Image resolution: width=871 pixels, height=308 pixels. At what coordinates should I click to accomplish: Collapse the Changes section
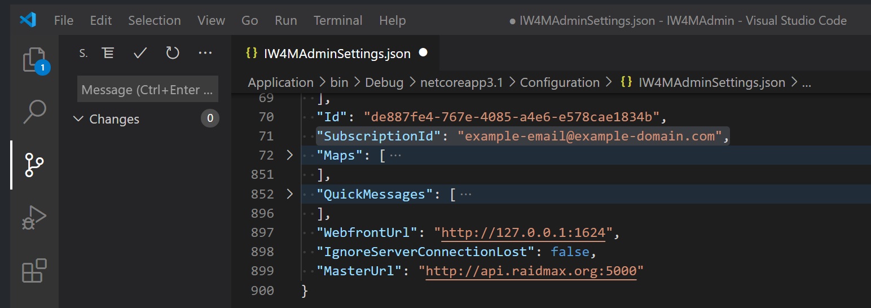click(x=78, y=119)
